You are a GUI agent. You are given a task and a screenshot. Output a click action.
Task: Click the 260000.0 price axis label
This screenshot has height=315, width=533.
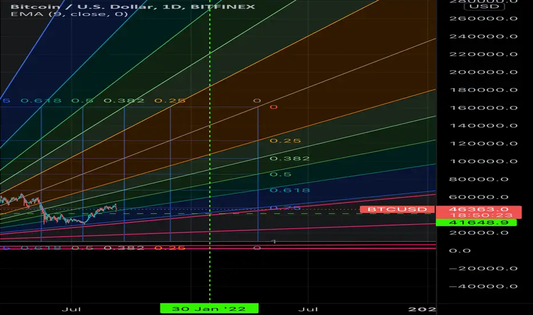(x=483, y=18)
